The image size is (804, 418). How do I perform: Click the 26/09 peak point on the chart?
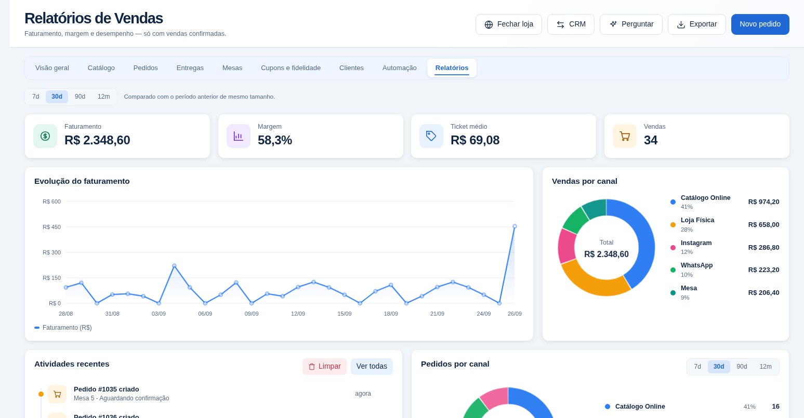click(x=515, y=226)
